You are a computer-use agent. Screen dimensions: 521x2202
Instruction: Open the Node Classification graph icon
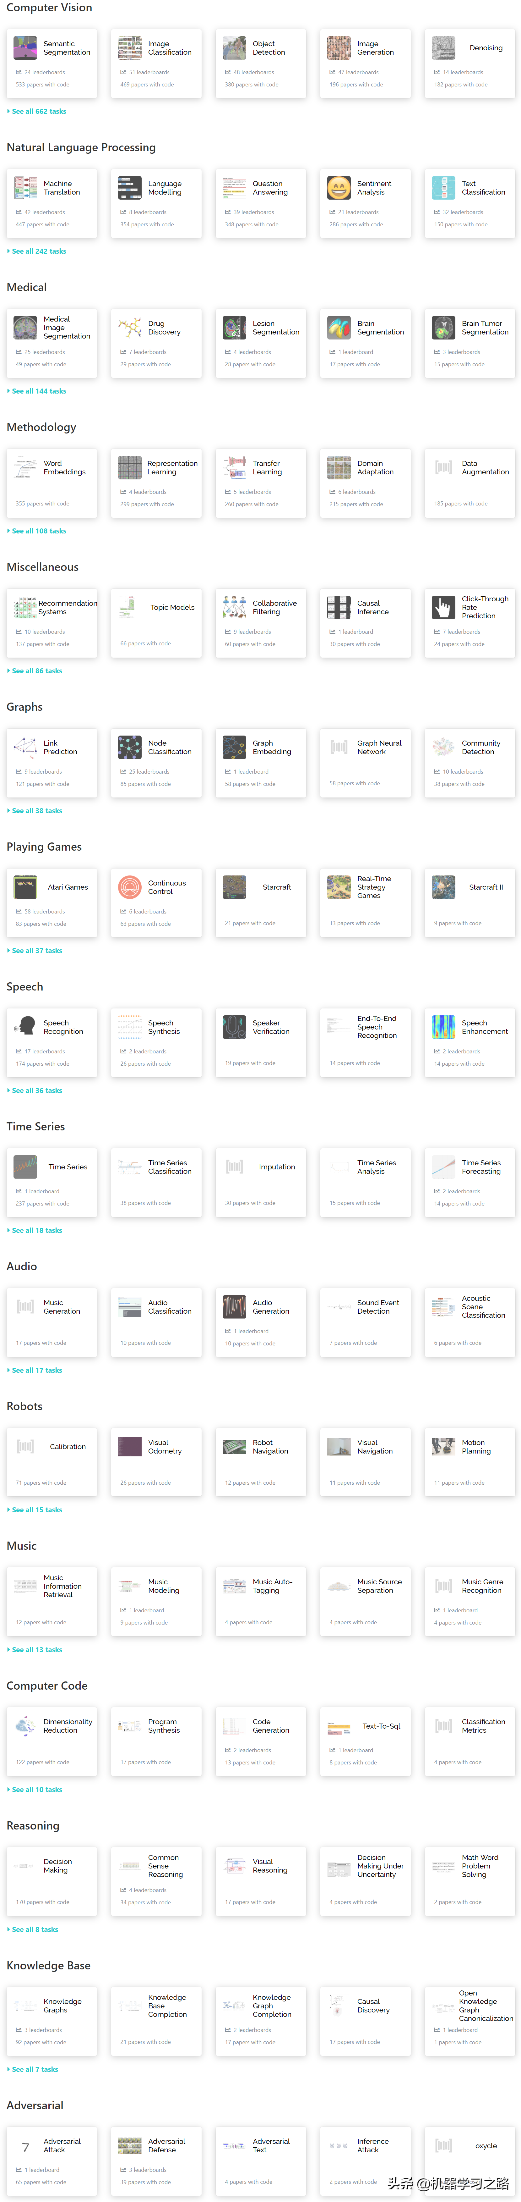point(130,747)
